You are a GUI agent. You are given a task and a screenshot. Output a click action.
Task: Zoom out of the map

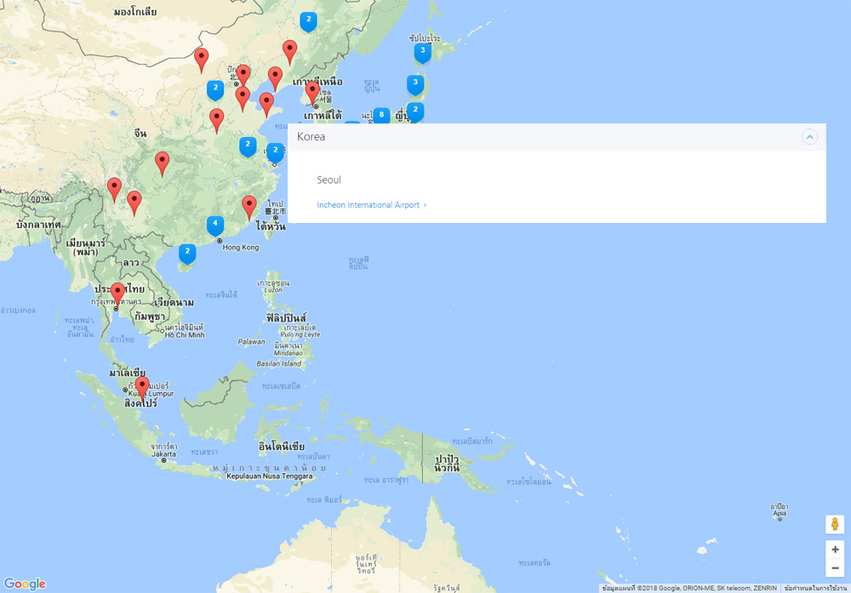click(x=835, y=568)
